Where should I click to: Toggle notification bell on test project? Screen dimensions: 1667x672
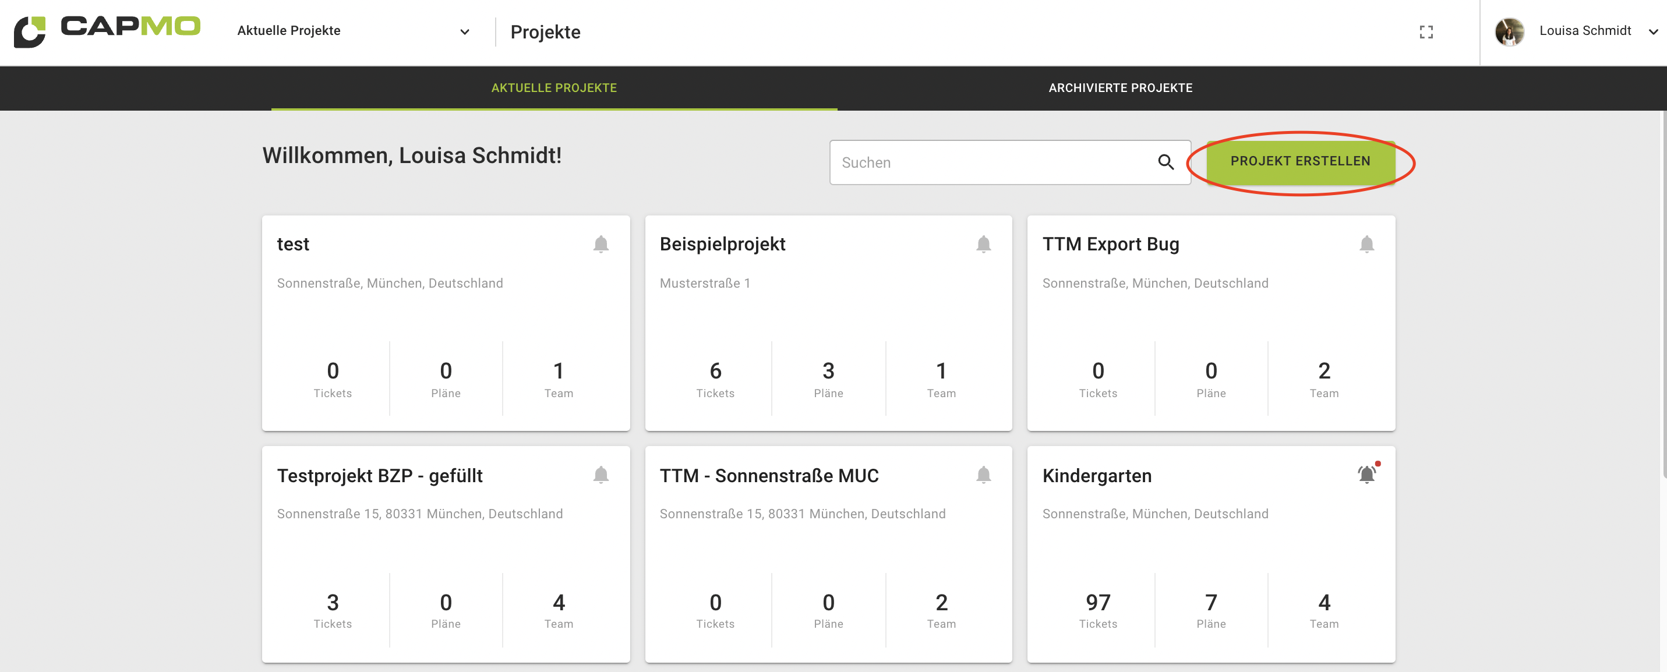pos(600,245)
